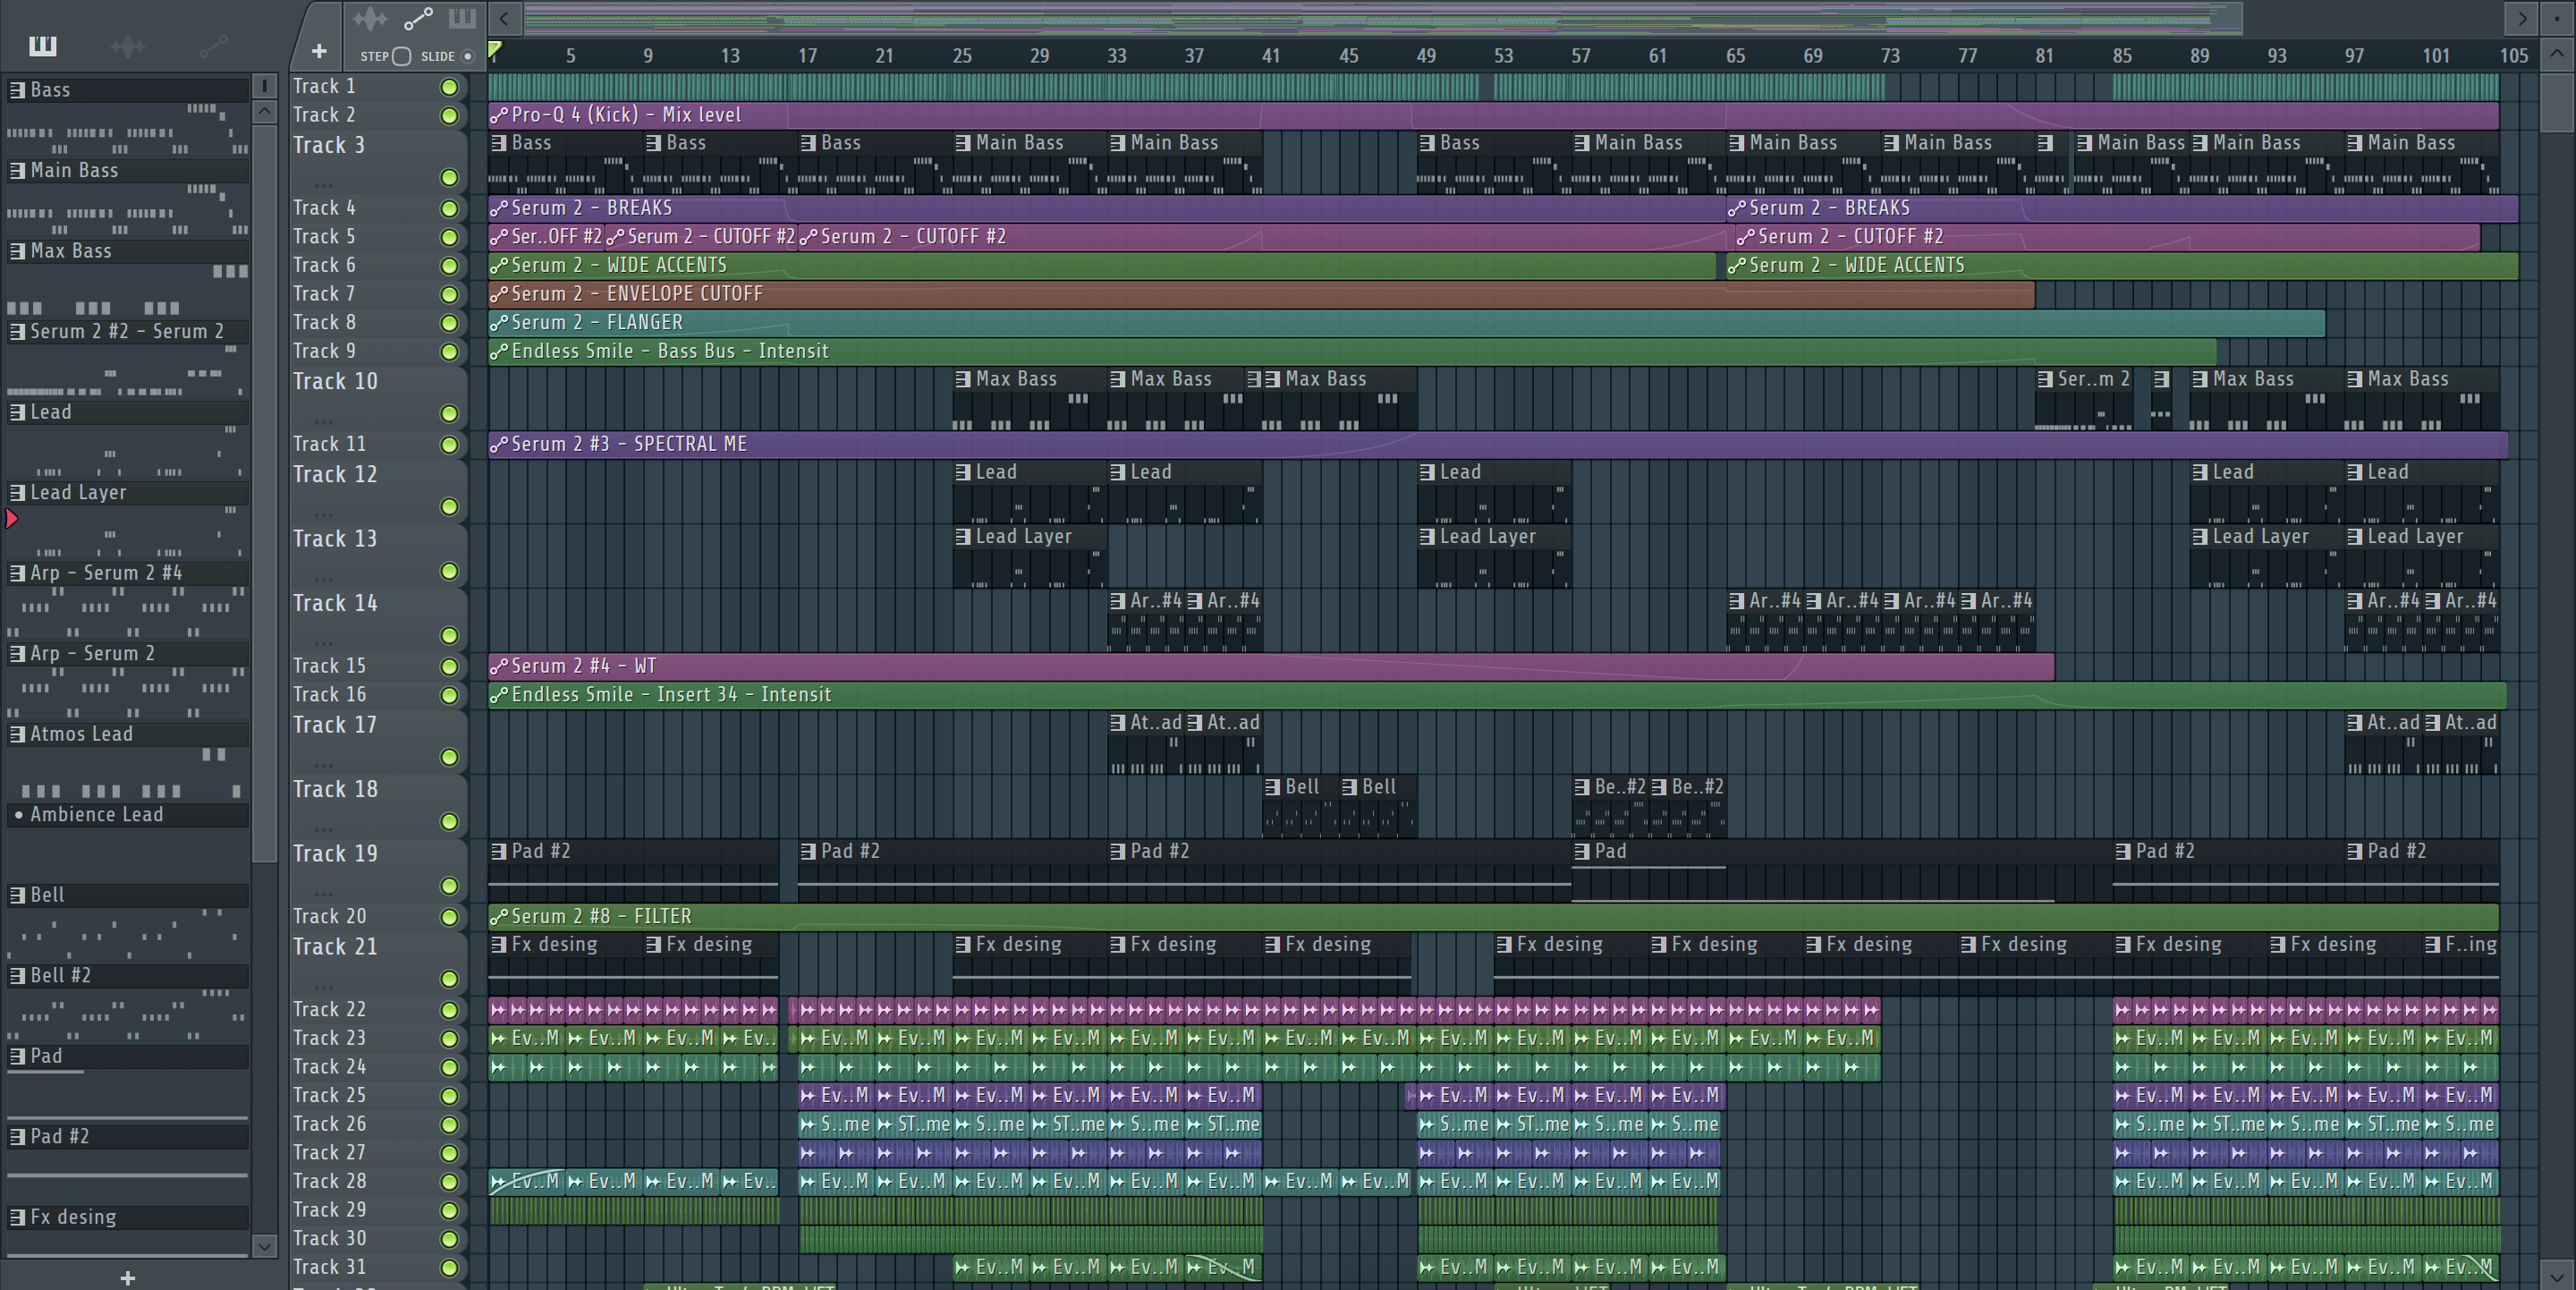Select Bell pattern name in picker

(x=47, y=895)
